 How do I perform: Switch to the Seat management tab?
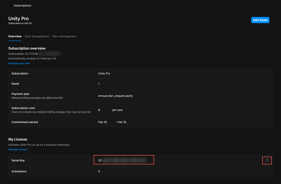pyautogui.click(x=37, y=36)
